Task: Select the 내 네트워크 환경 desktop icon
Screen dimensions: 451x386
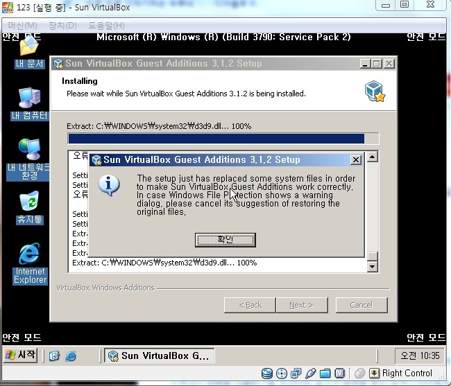Action: pyautogui.click(x=28, y=159)
